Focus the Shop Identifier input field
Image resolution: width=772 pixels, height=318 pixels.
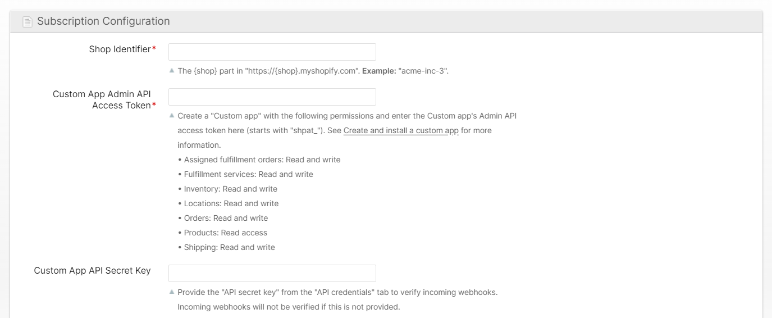click(272, 52)
